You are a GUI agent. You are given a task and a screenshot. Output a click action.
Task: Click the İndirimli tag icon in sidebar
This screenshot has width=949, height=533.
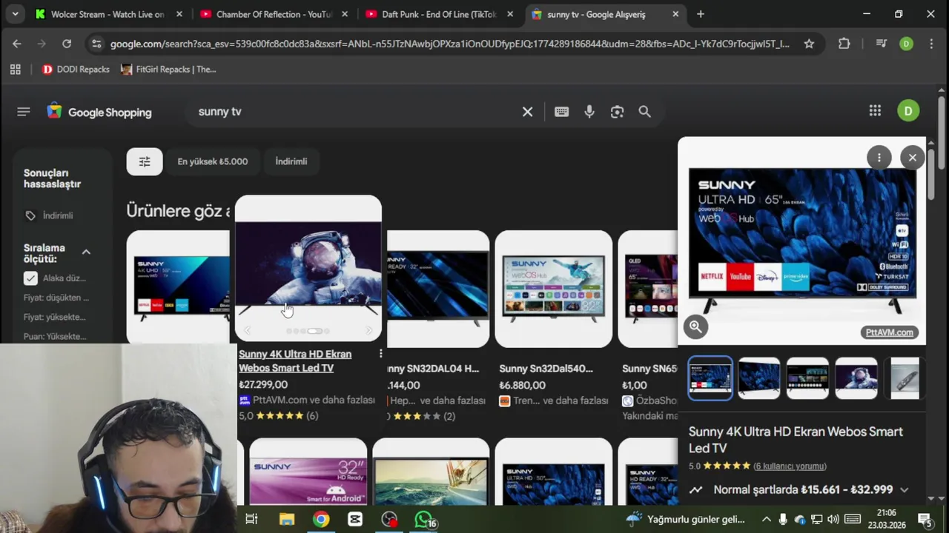(30, 215)
